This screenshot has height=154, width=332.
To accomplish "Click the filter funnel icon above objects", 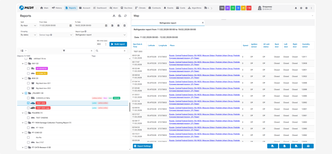I will point(64,51).
